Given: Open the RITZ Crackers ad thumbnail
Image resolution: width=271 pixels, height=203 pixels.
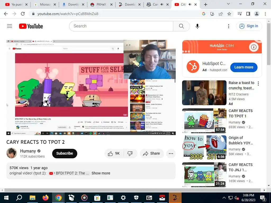Looking at the screenshot, I should pyautogui.click(x=204, y=93).
